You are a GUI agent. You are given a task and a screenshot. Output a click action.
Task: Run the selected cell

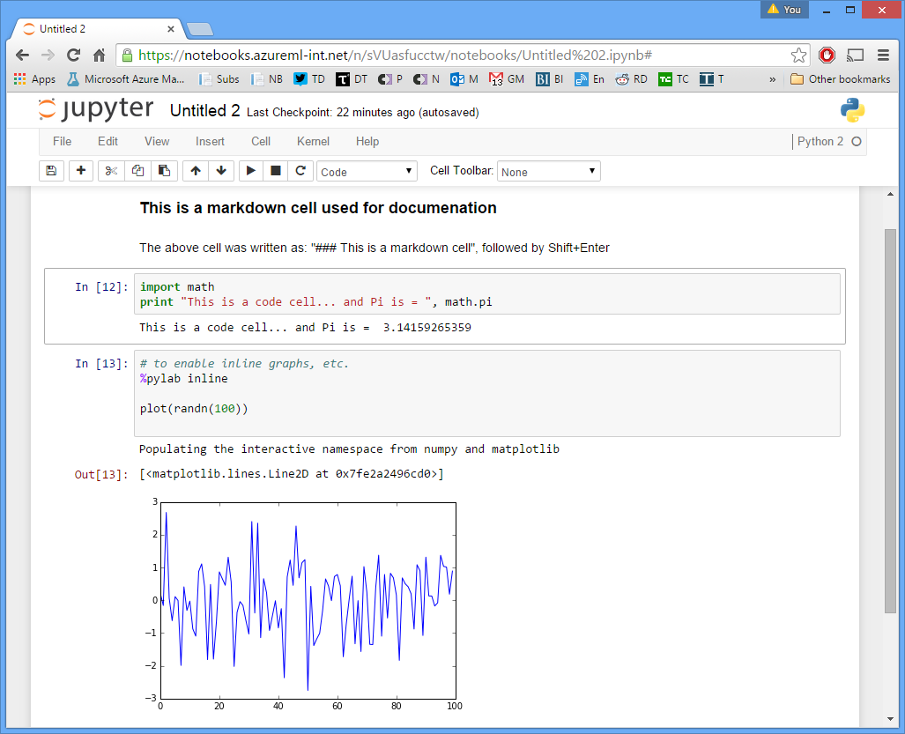[x=250, y=170]
